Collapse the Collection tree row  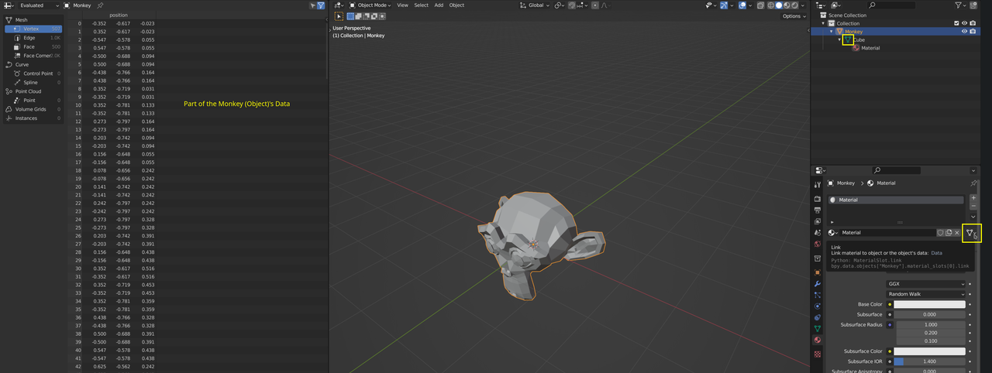tap(824, 23)
